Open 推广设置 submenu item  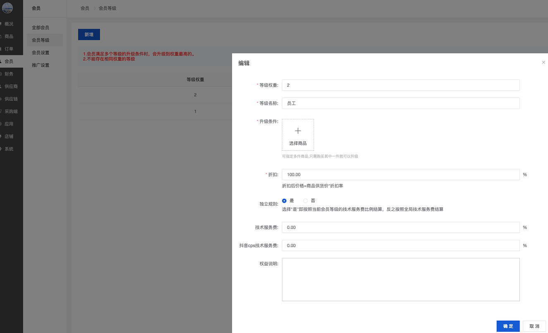click(41, 65)
